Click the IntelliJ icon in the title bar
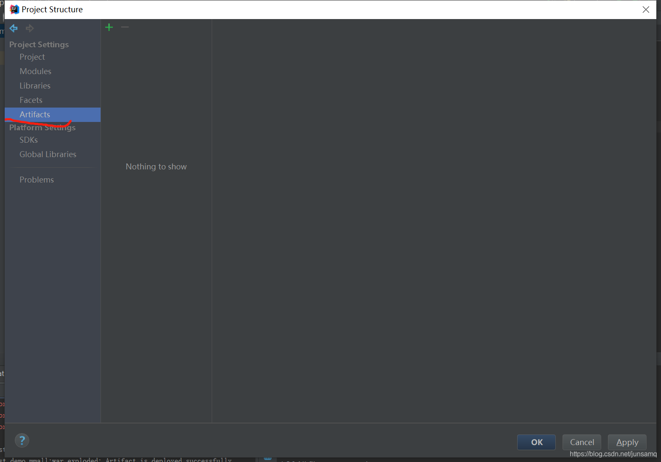This screenshot has width=661, height=462. (14, 9)
